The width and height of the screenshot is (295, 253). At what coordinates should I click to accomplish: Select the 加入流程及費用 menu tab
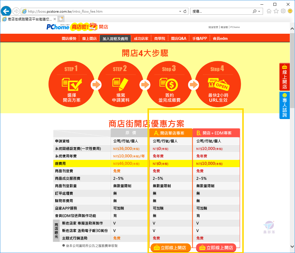[115, 39]
